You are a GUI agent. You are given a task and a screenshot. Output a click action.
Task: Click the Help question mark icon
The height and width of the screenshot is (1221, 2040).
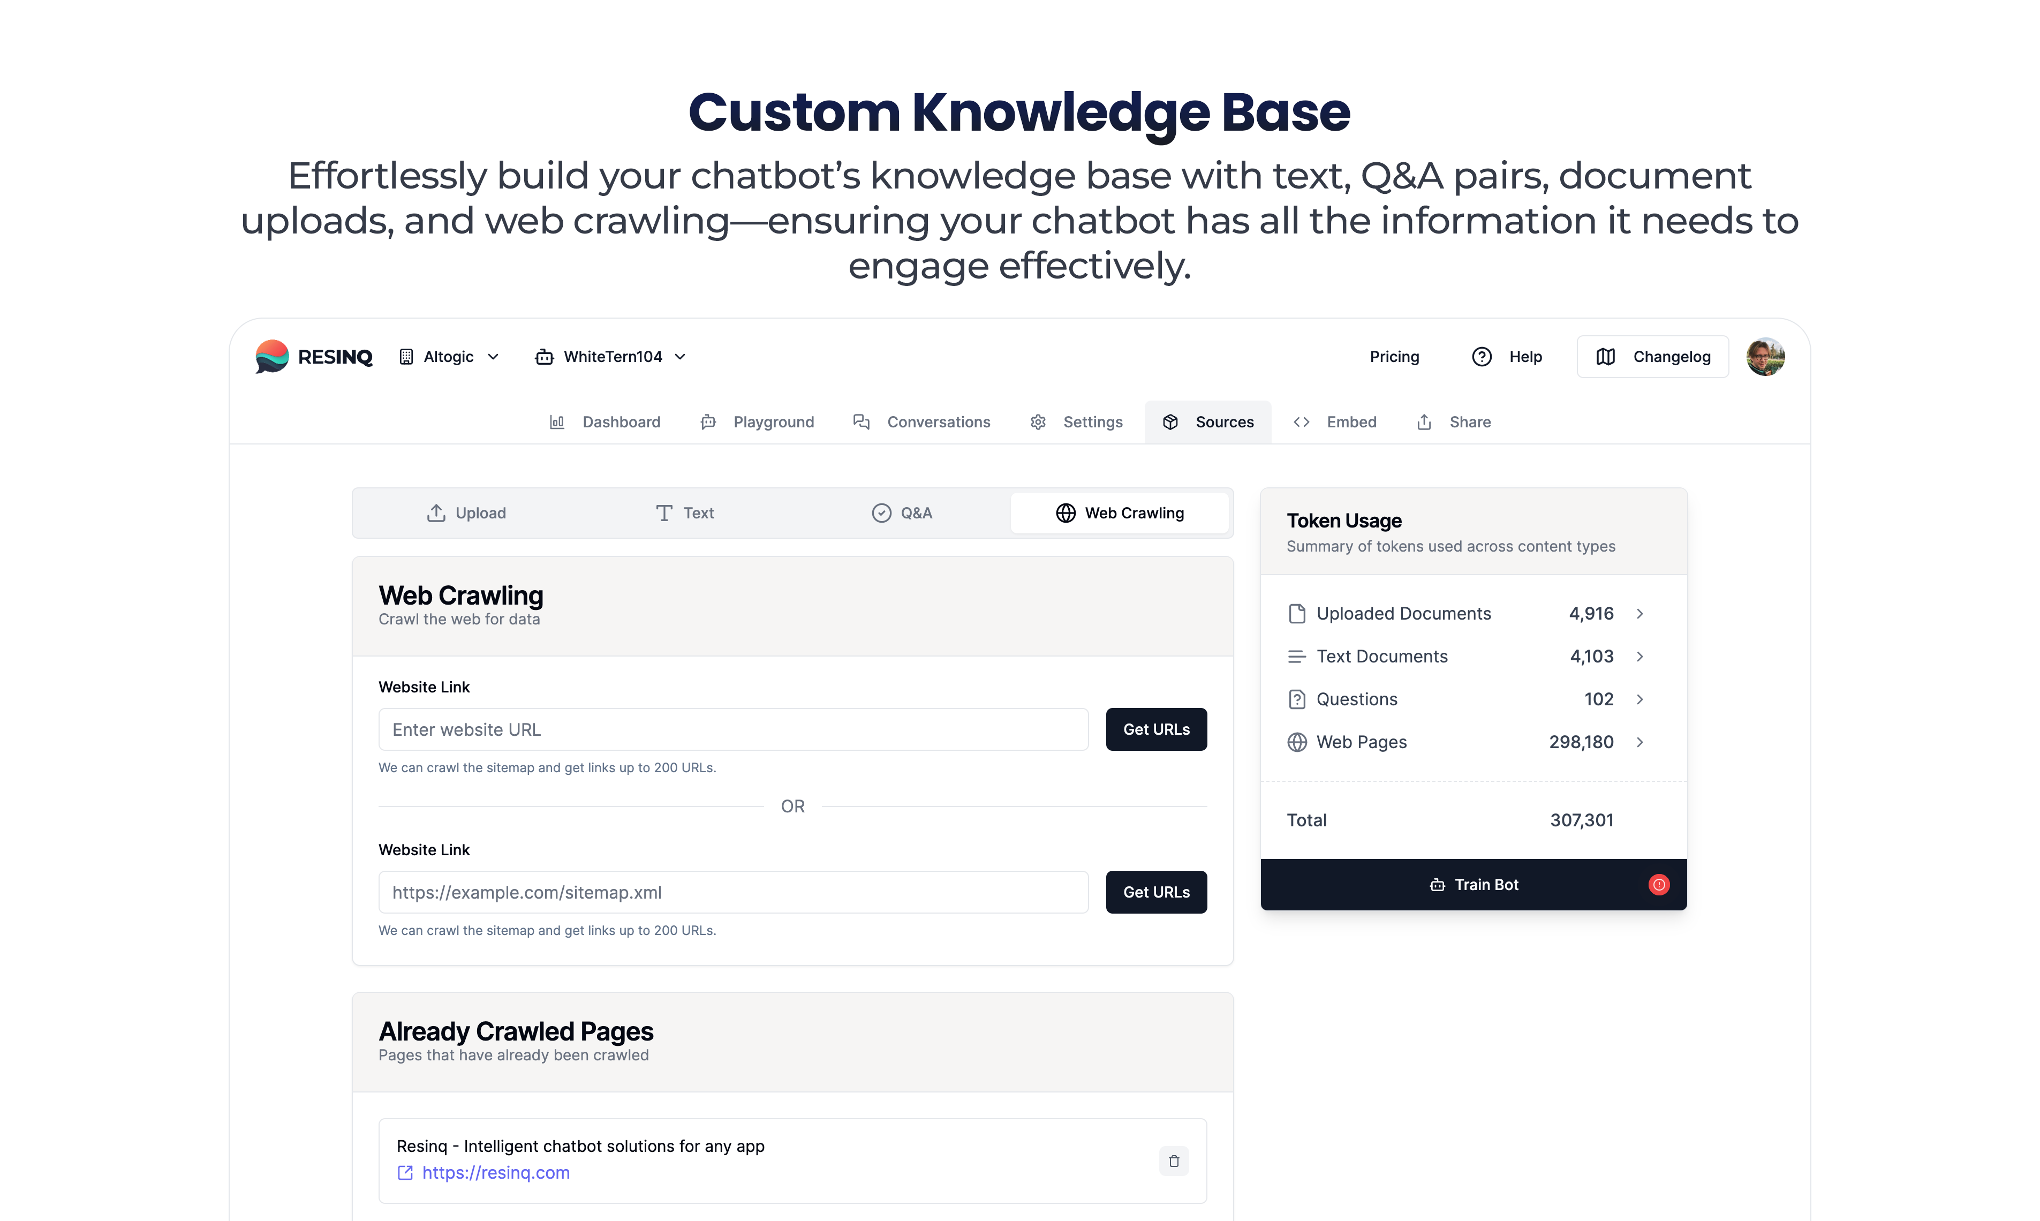coord(1482,356)
